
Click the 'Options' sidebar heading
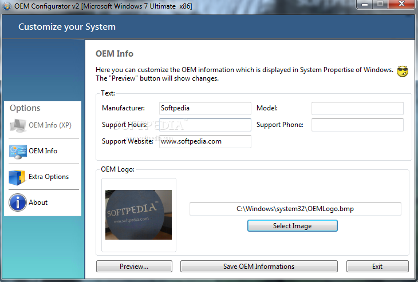25,108
